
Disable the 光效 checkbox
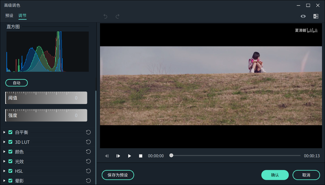pyautogui.click(x=10, y=161)
